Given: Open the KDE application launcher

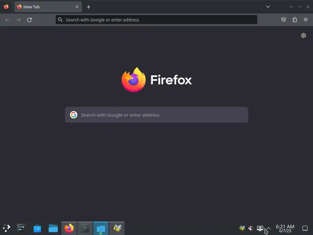Looking at the screenshot, I should tap(7, 228).
